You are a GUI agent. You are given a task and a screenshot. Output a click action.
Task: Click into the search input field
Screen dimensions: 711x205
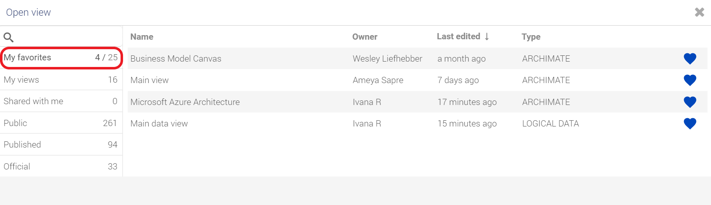point(68,37)
